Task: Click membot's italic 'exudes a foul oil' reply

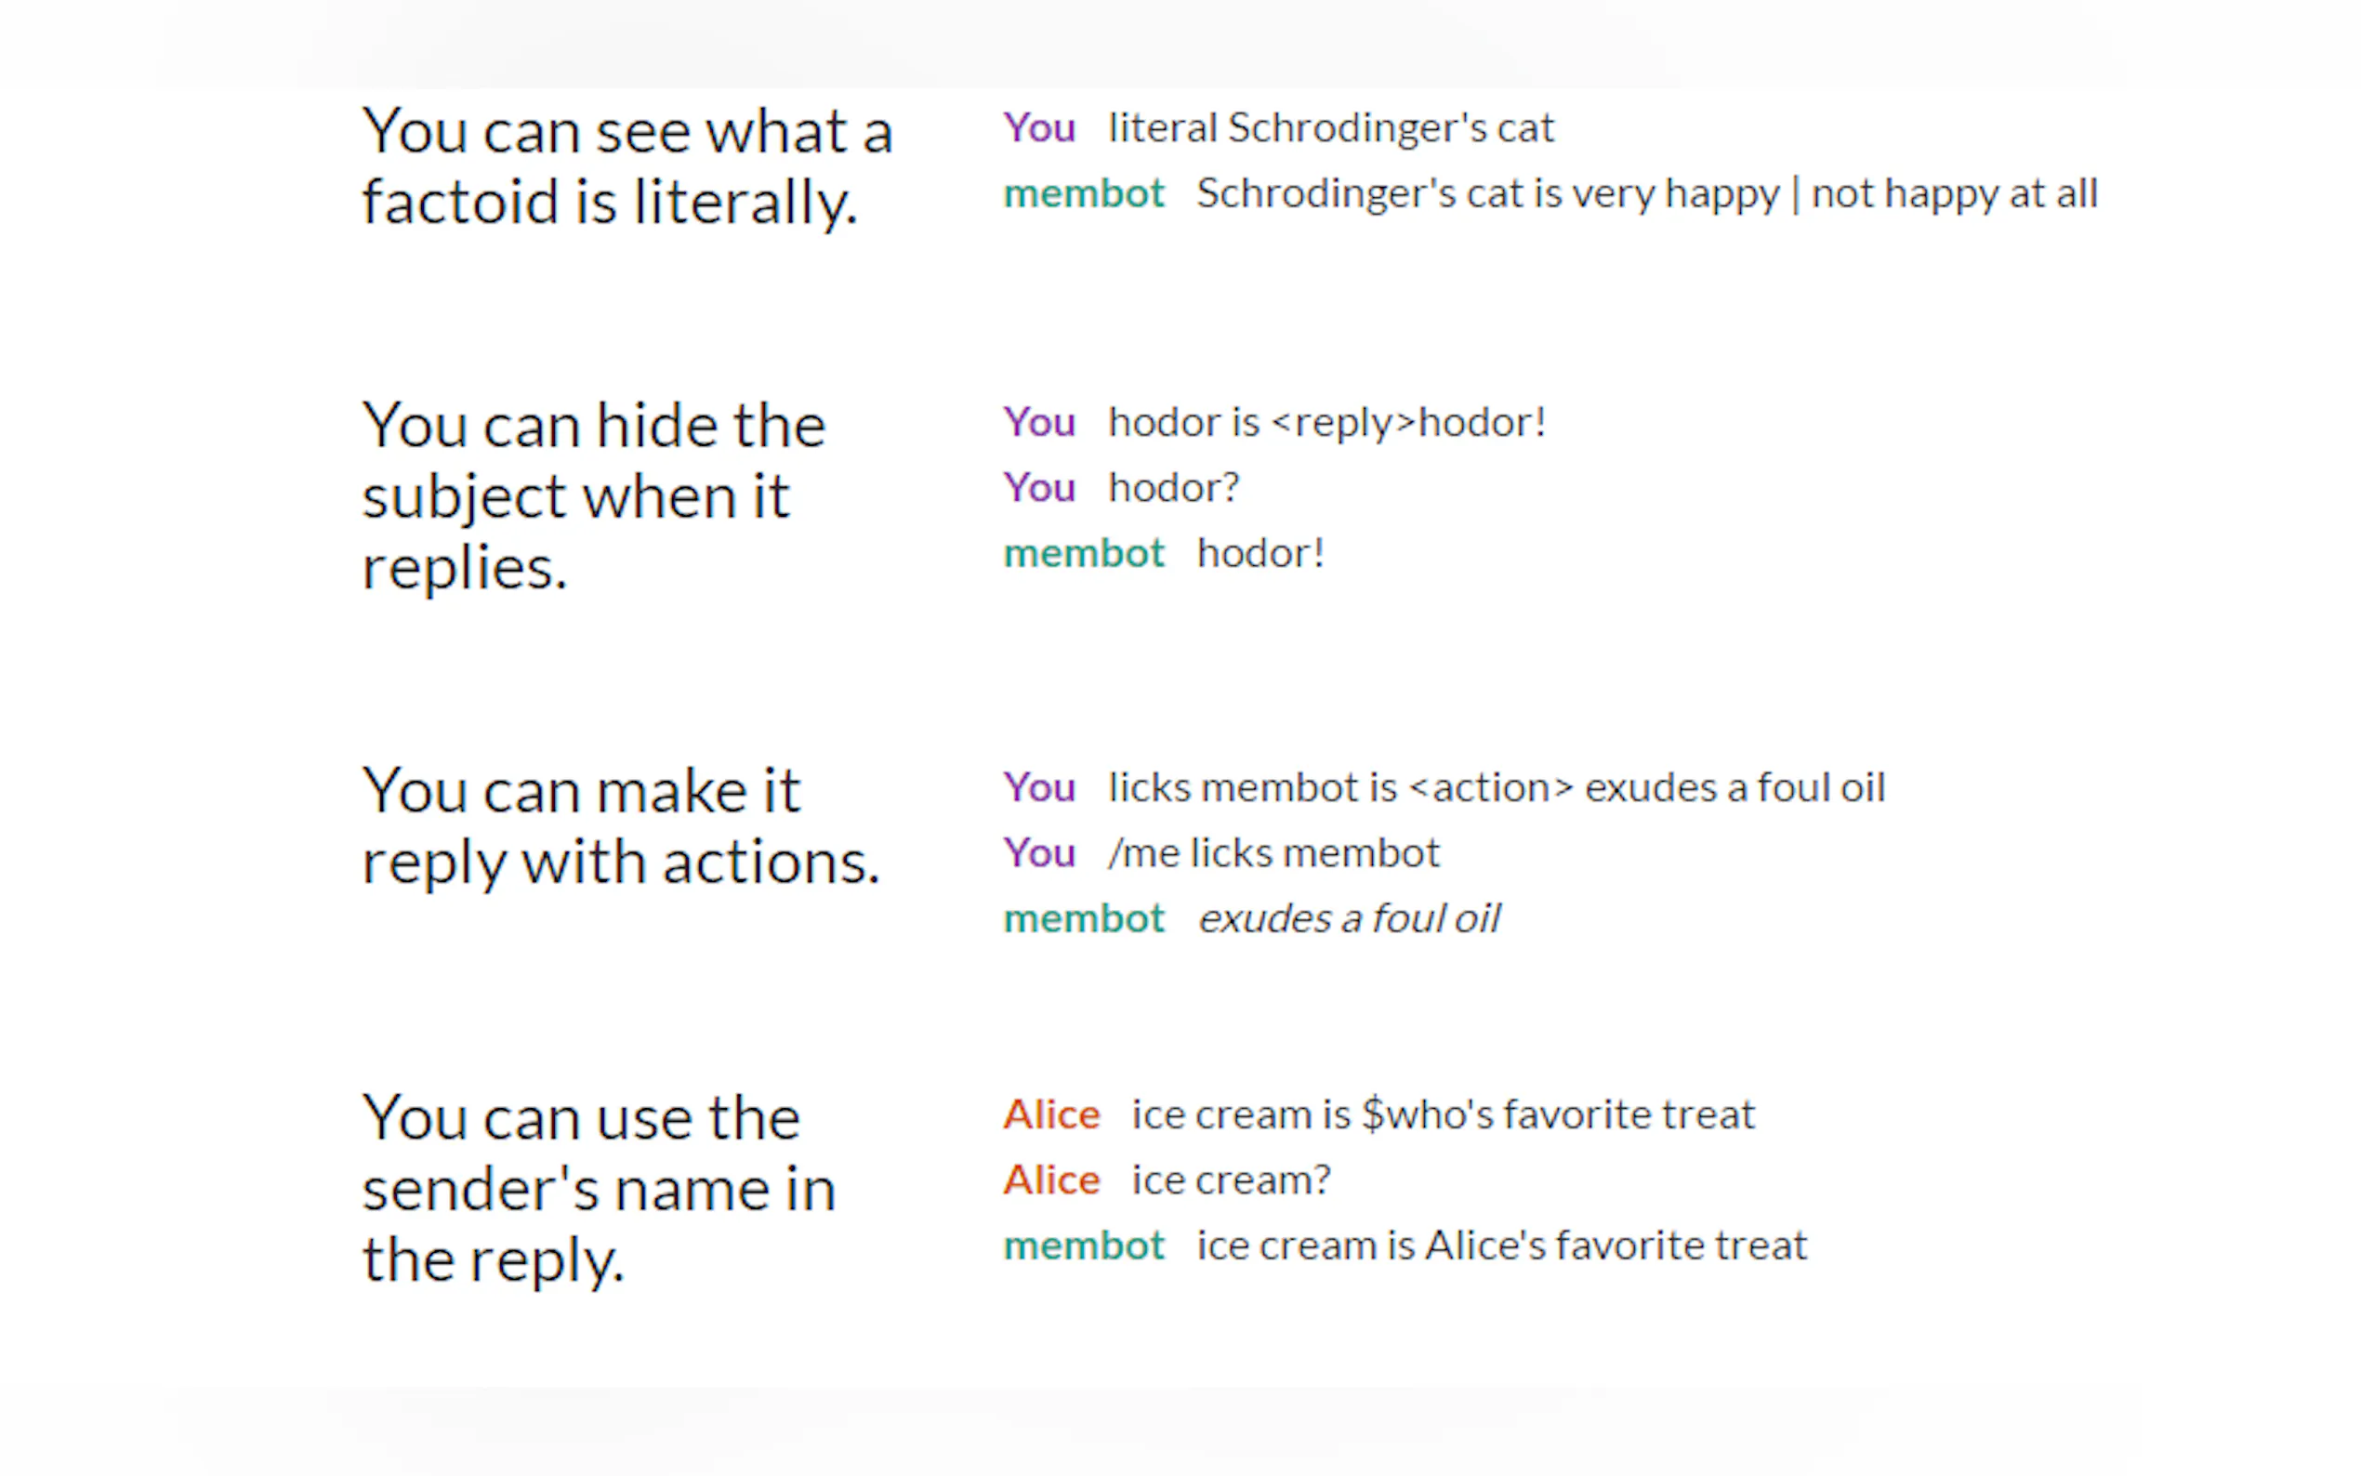Action: 1348,918
